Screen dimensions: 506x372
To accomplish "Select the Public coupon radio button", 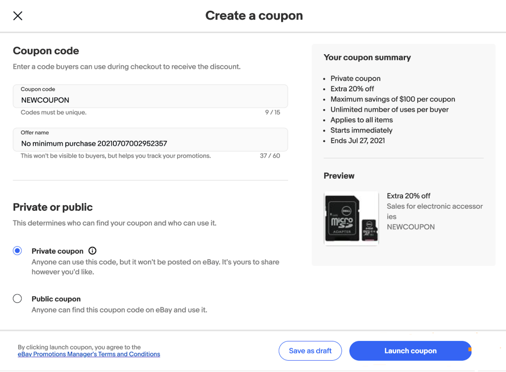I will click(17, 299).
